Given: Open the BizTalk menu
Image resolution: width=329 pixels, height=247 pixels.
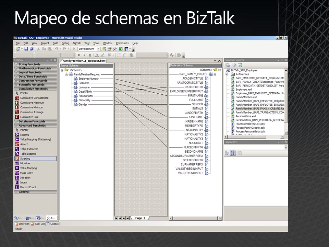Looking at the screenshot, I should (x=77, y=43).
